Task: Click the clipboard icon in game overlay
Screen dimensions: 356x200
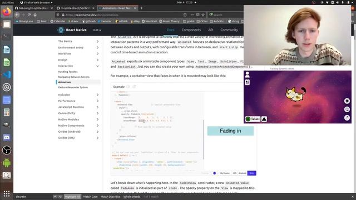Action: click(x=247, y=82)
